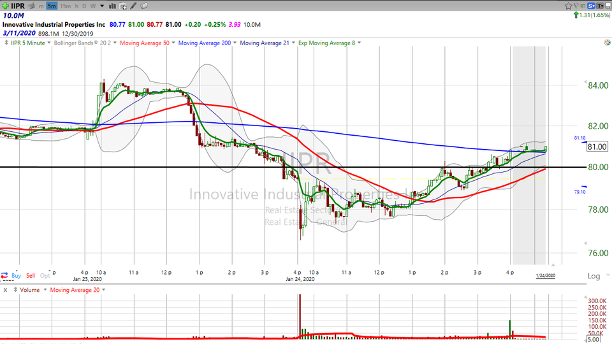
Task: Click the +0.25% percent change value
Action: pos(215,25)
